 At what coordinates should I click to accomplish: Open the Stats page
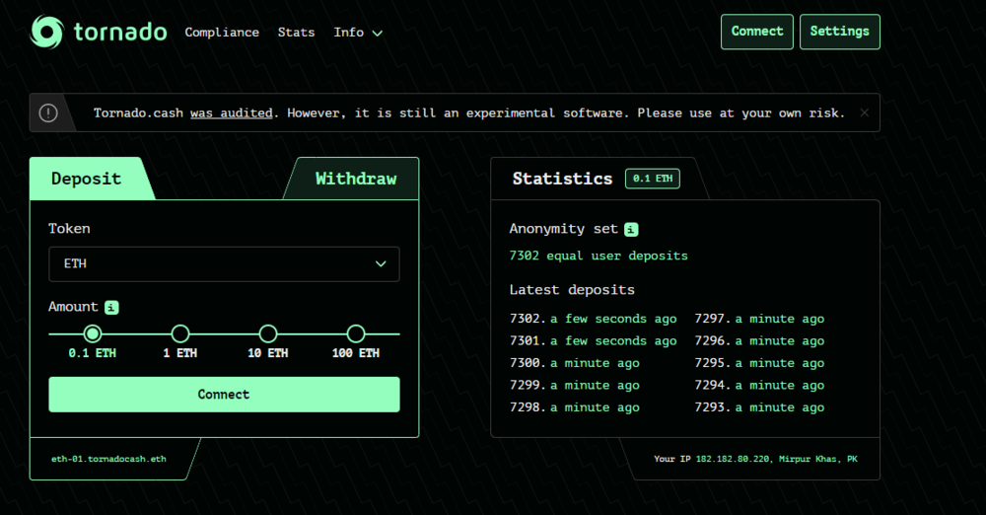click(296, 33)
